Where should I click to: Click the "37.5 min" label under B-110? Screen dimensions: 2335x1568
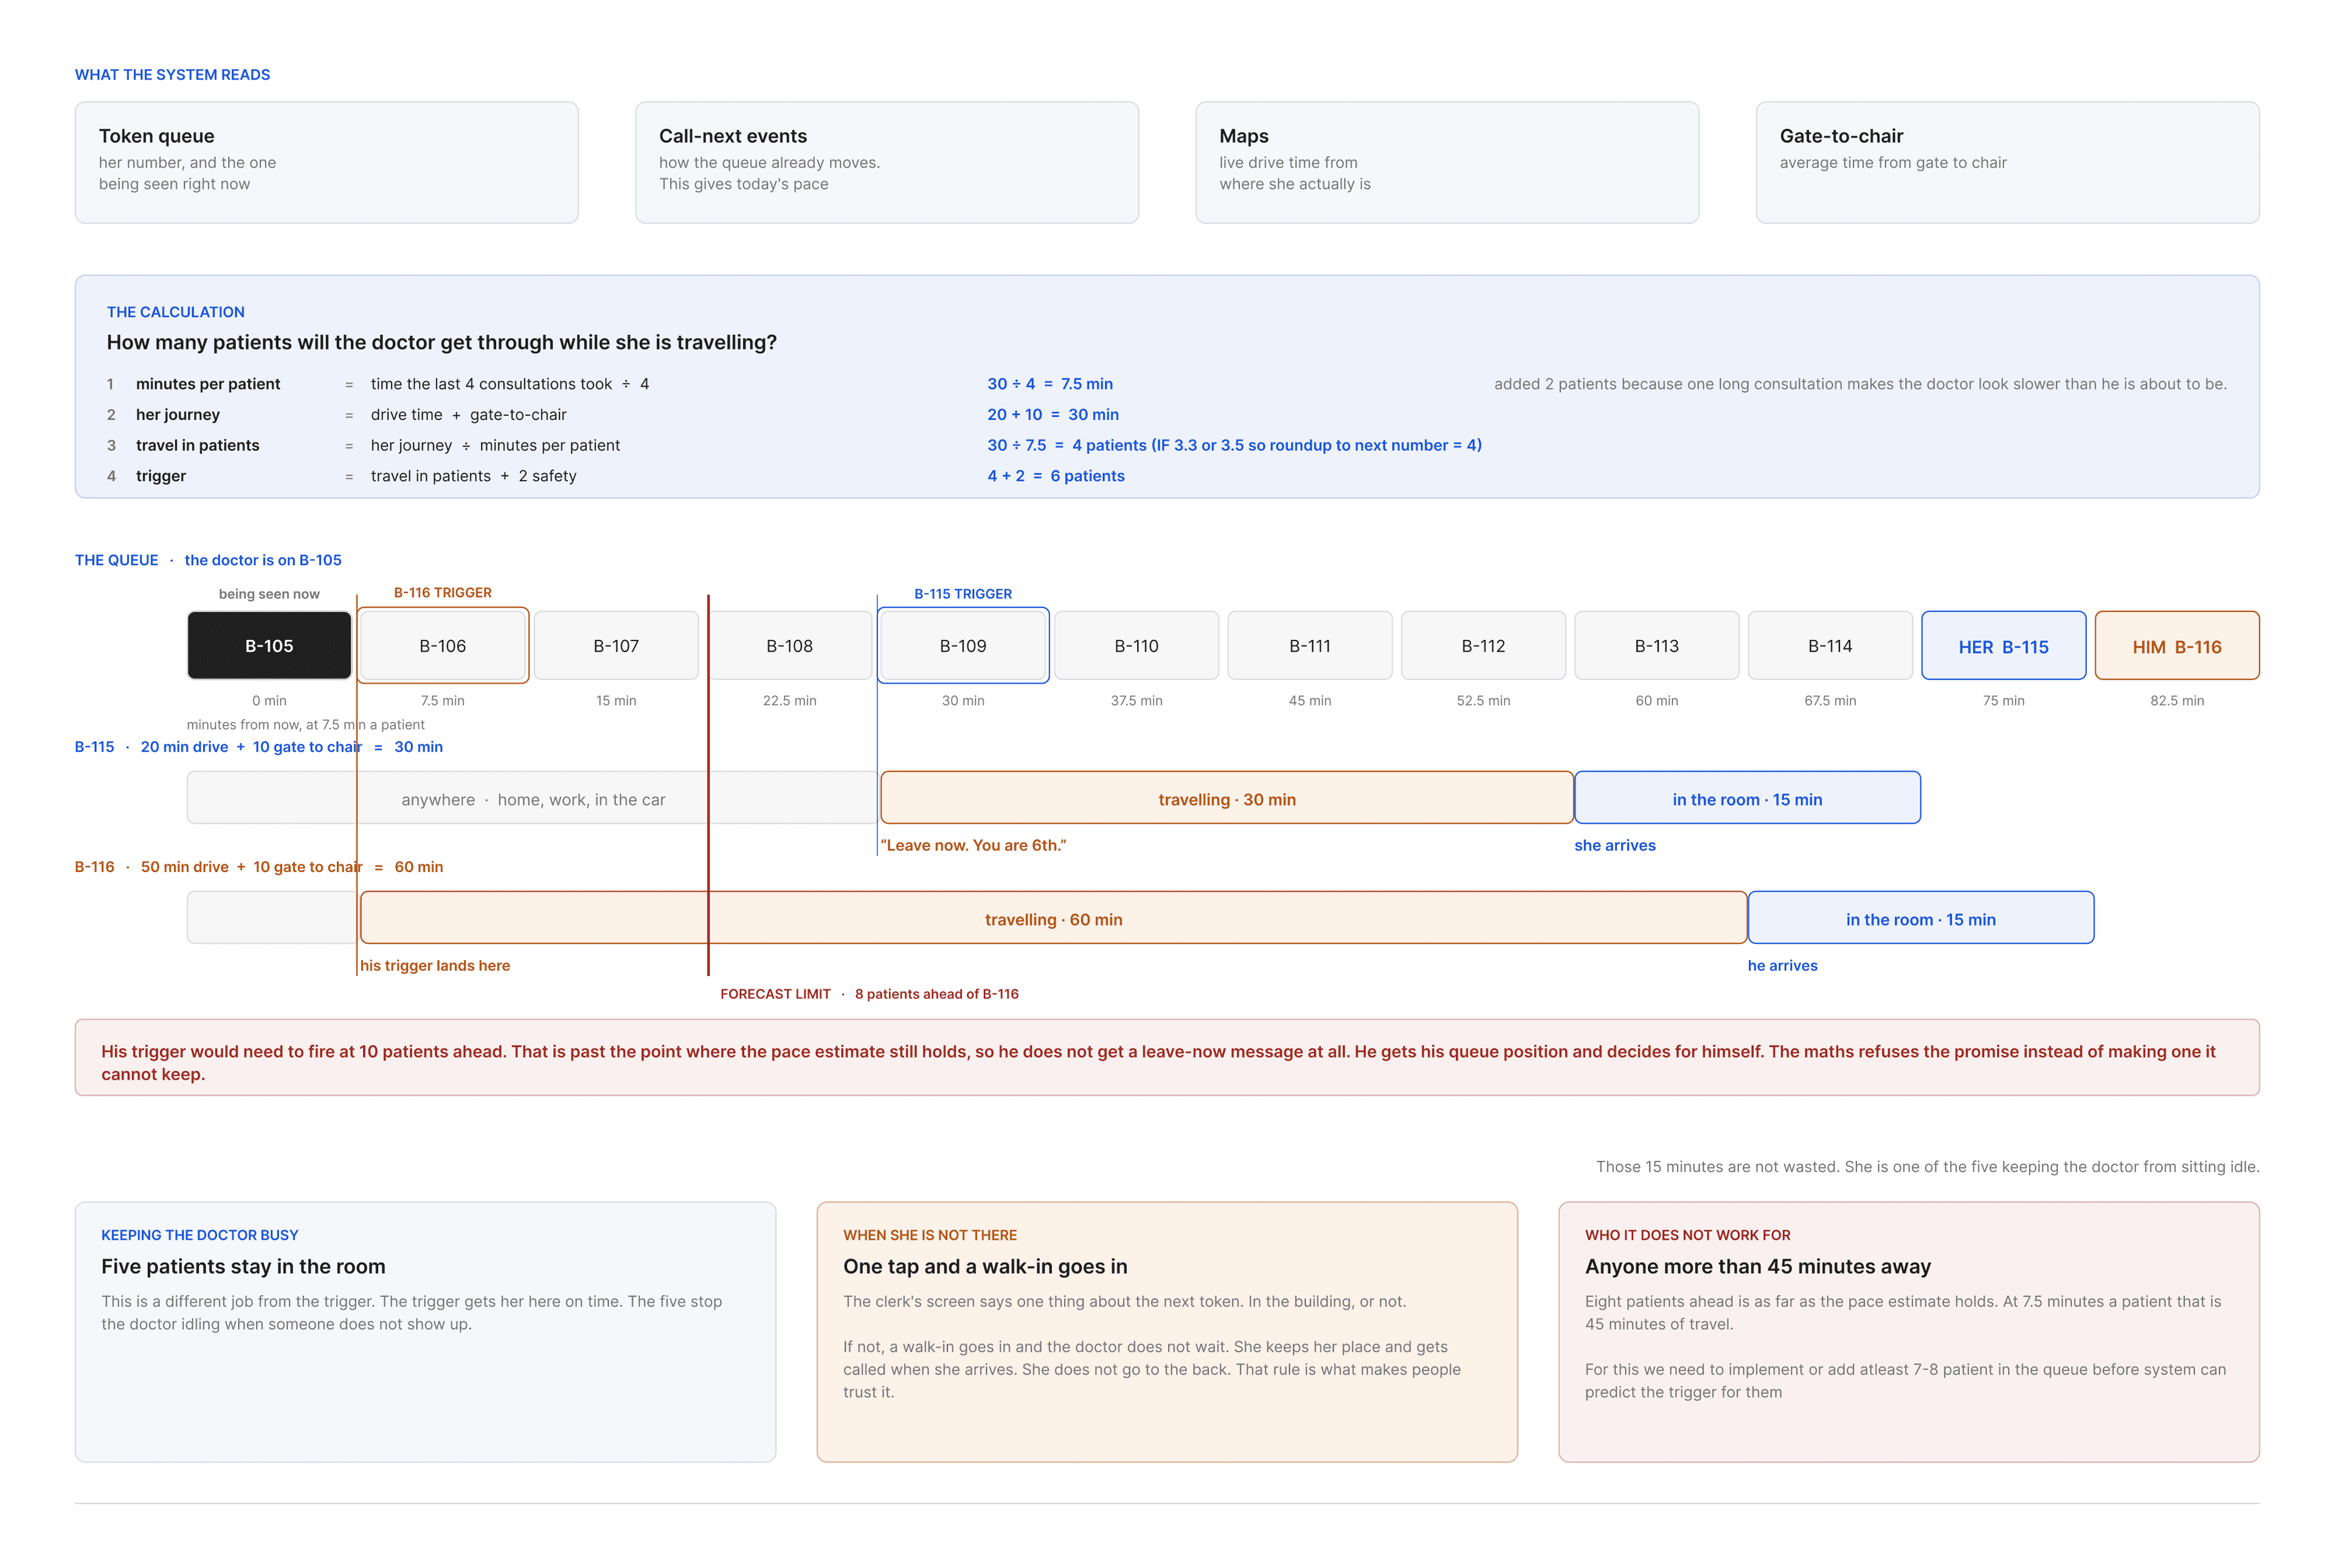click(x=1136, y=701)
